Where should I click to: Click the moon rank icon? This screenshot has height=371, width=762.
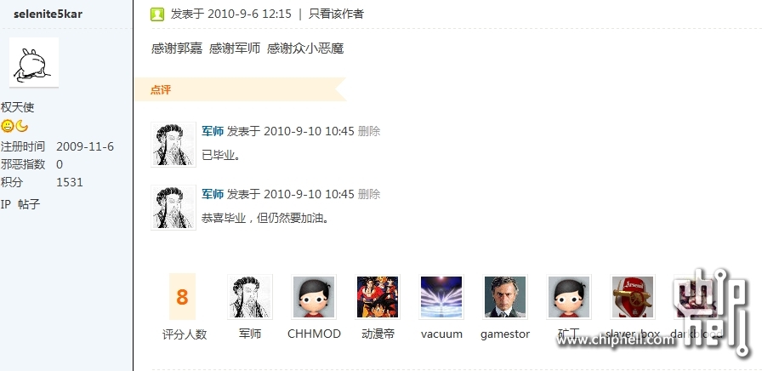22,127
